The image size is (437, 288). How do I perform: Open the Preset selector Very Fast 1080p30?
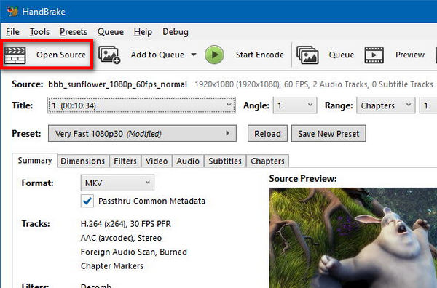(142, 133)
